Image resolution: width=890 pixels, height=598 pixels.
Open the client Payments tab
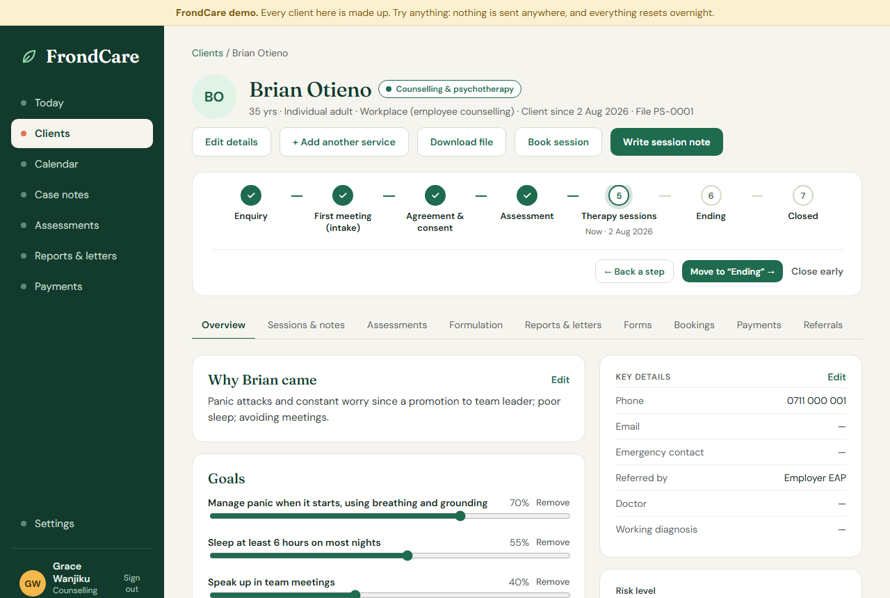(x=759, y=325)
